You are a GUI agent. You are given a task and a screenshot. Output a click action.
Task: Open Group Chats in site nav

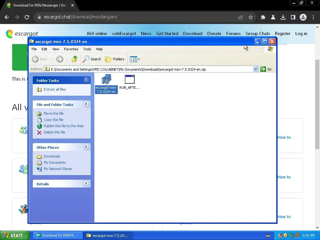coord(257,34)
